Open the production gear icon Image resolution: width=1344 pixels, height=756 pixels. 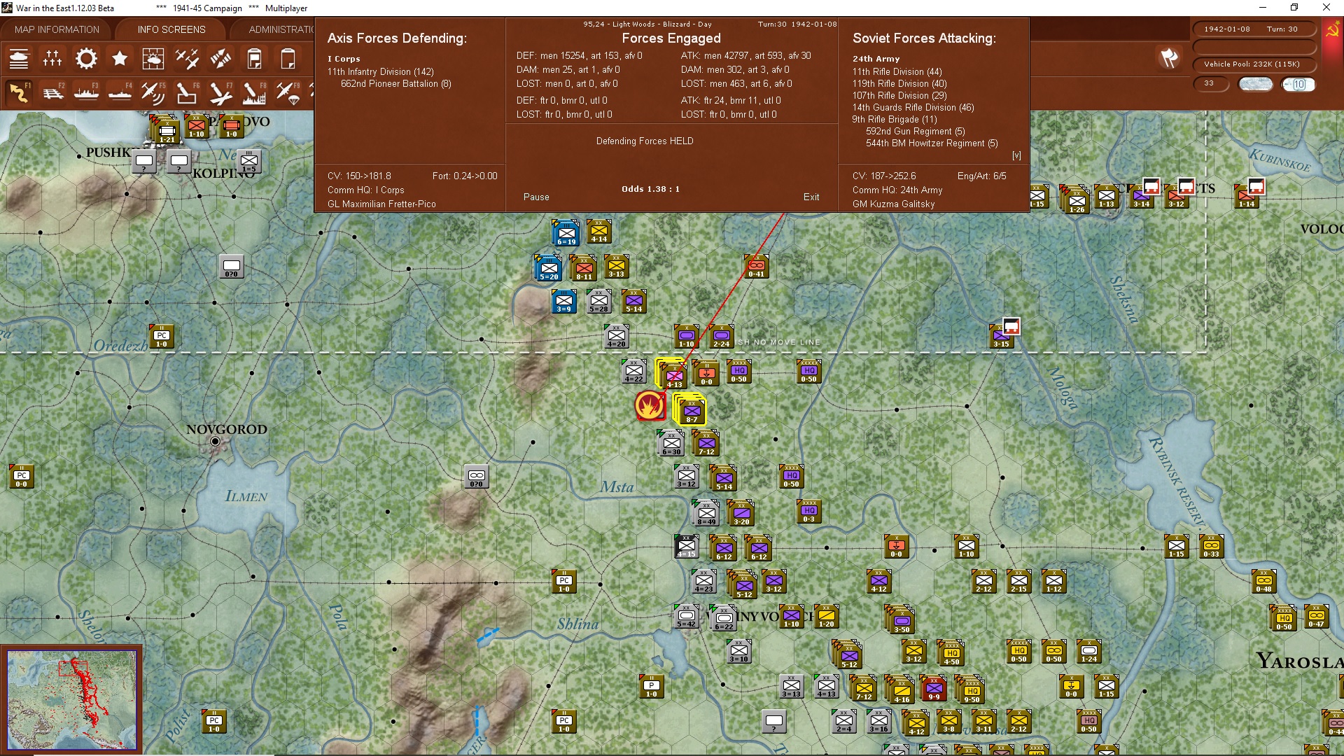tap(86, 59)
